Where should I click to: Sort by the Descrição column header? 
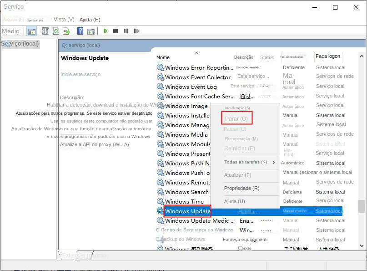point(244,57)
